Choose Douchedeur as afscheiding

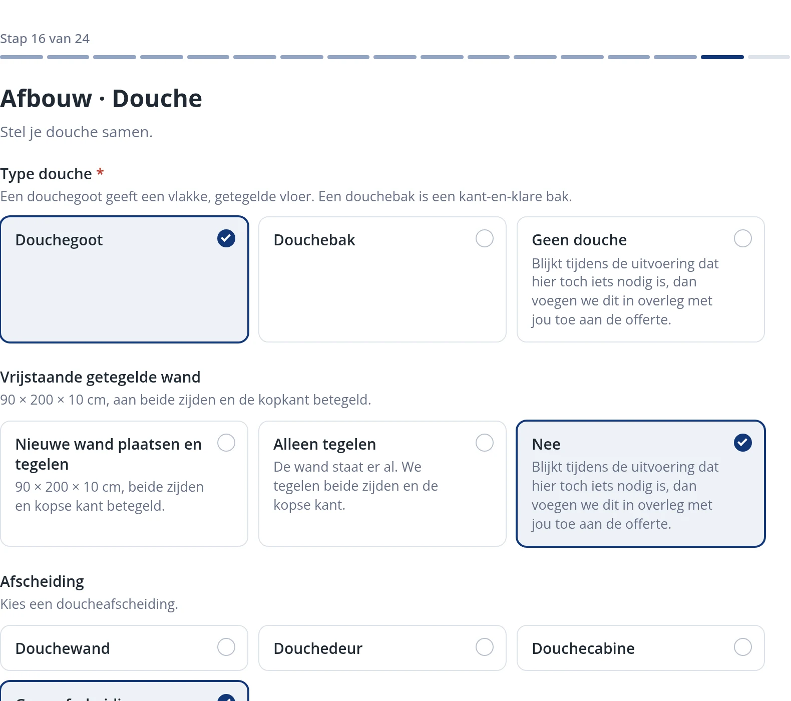coord(382,648)
